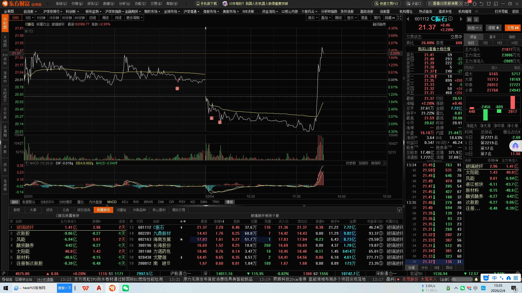522x293 pixels.
Task: Click the B marker near 20.78 on chart
Action: coord(177,89)
